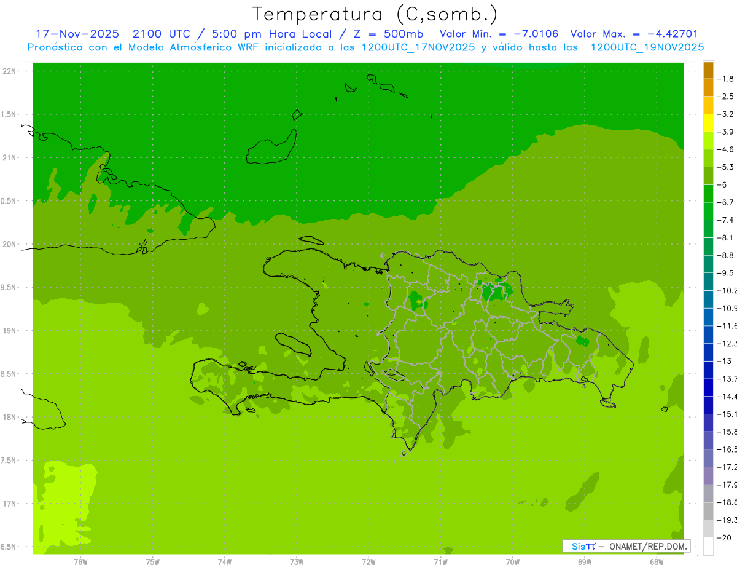Click the 'Valor Min. = -7.0106' value
The width and height of the screenshot is (737, 570).
[x=499, y=34]
